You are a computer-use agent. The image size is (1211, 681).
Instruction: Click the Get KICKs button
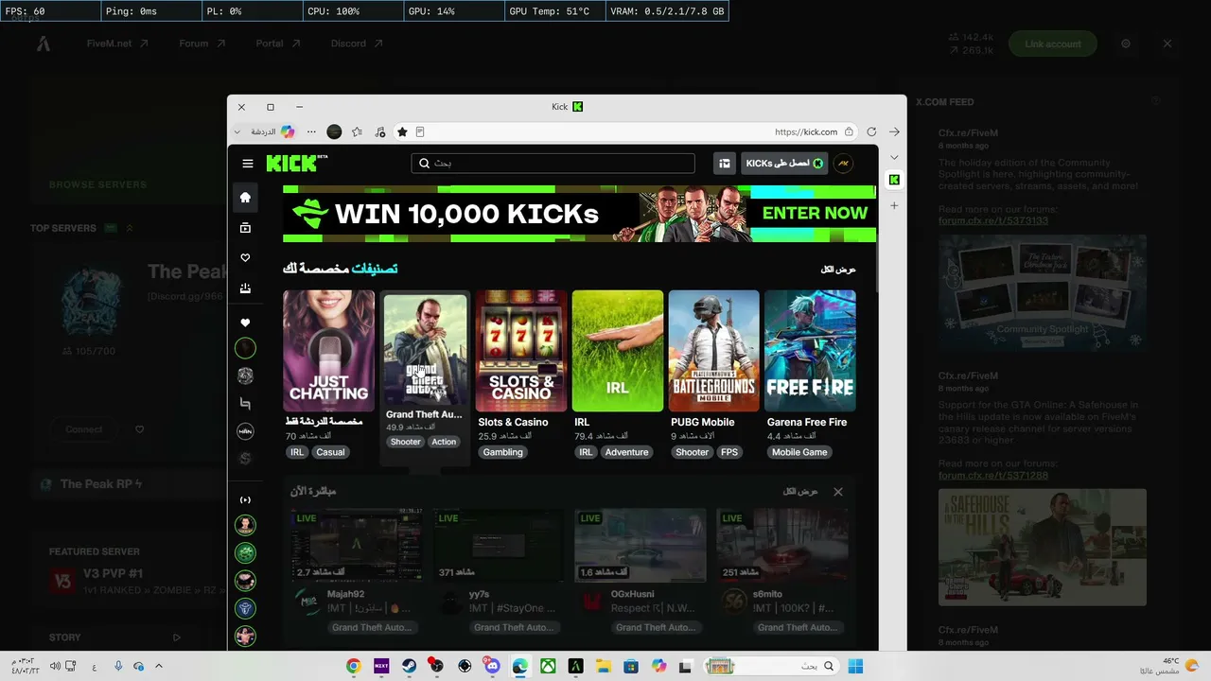tap(784, 164)
